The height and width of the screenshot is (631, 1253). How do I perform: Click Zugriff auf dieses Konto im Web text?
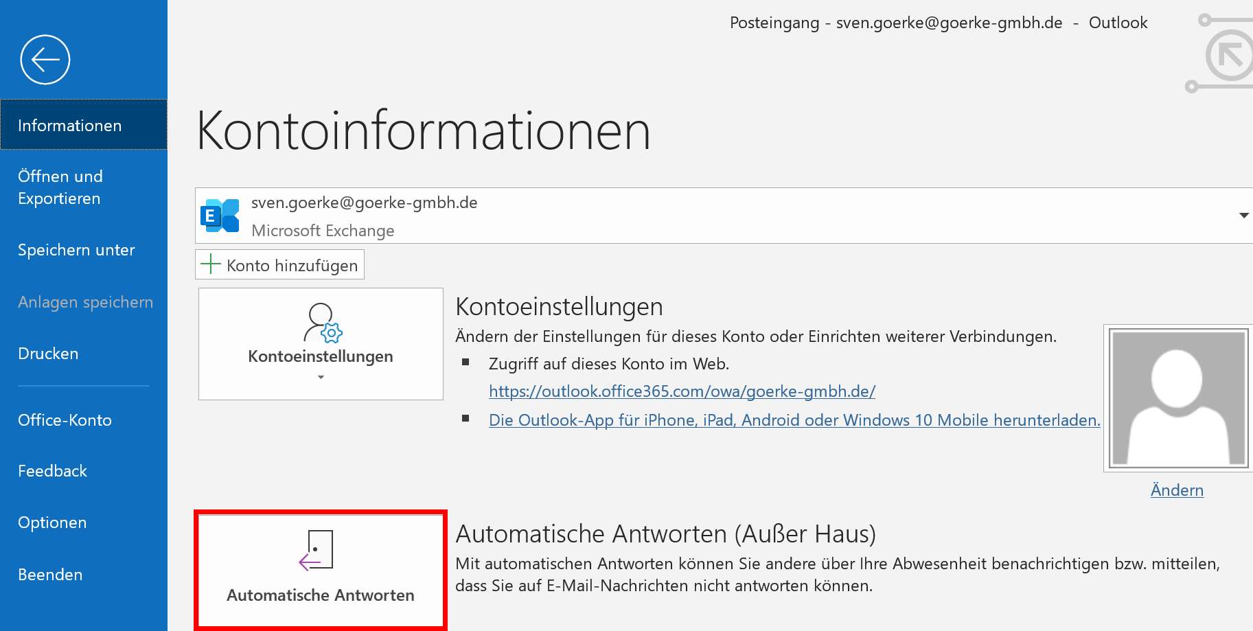(x=609, y=364)
